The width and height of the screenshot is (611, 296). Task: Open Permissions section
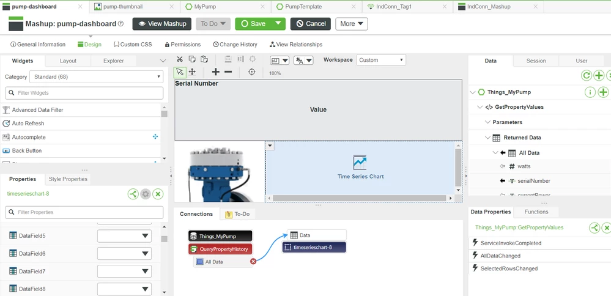[182, 45]
